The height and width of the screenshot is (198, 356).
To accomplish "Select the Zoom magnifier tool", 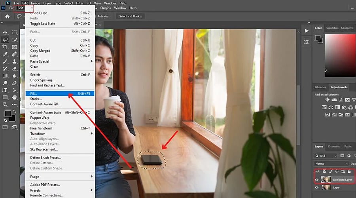I will (5, 105).
